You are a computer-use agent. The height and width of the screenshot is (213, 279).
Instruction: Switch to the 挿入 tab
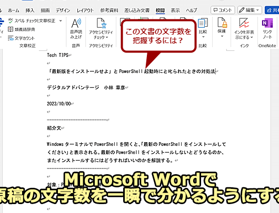(29, 10)
